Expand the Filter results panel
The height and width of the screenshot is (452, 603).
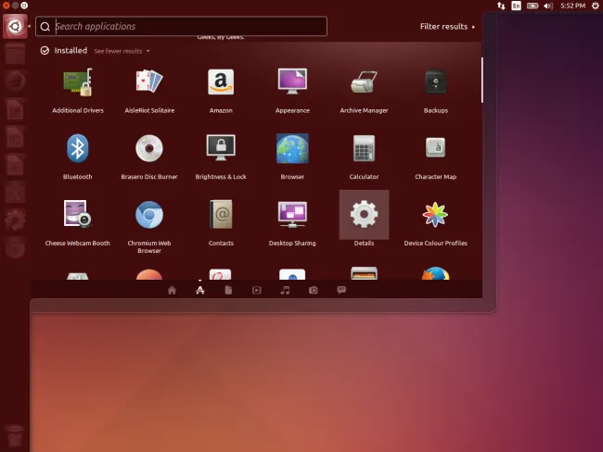[448, 27]
